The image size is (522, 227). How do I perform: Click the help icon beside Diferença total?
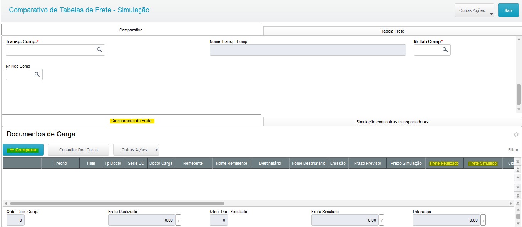pyautogui.click(x=483, y=220)
